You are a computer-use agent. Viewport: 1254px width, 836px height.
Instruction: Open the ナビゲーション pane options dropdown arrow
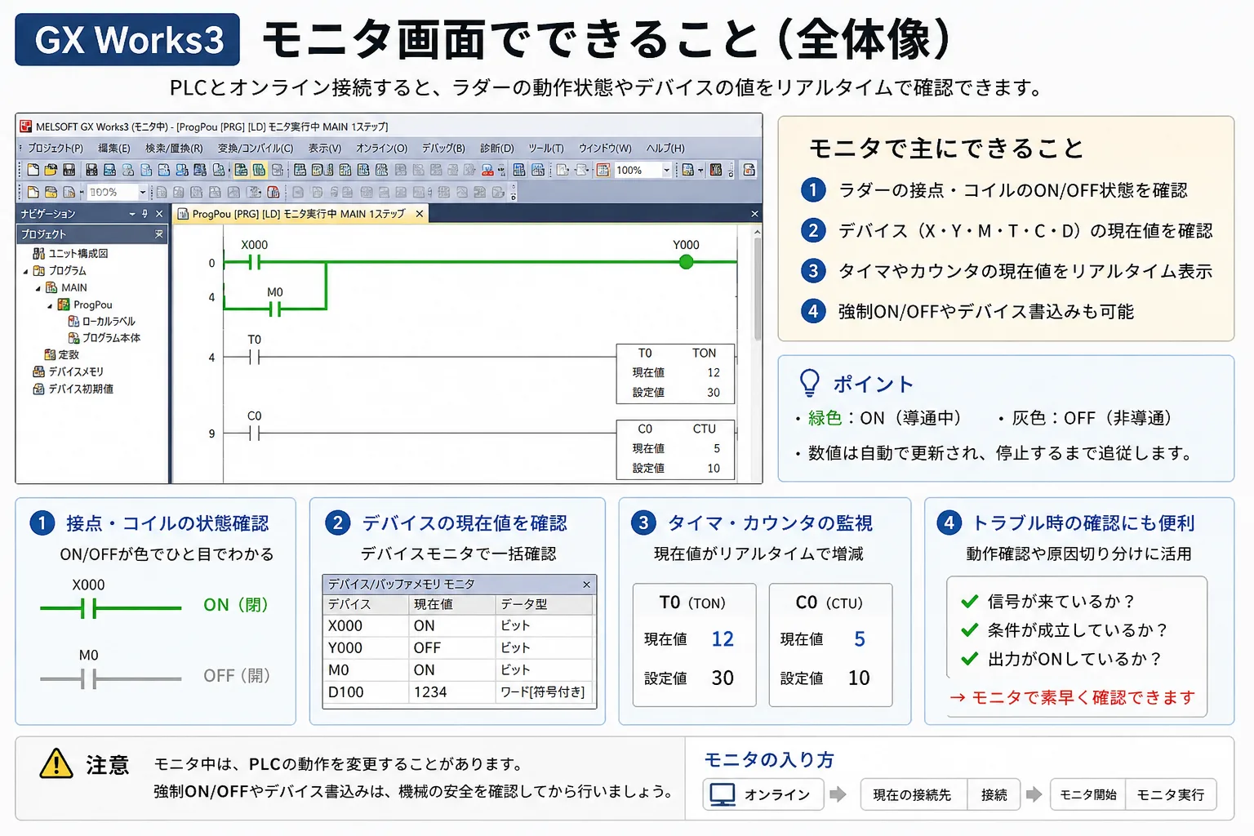click(x=132, y=214)
